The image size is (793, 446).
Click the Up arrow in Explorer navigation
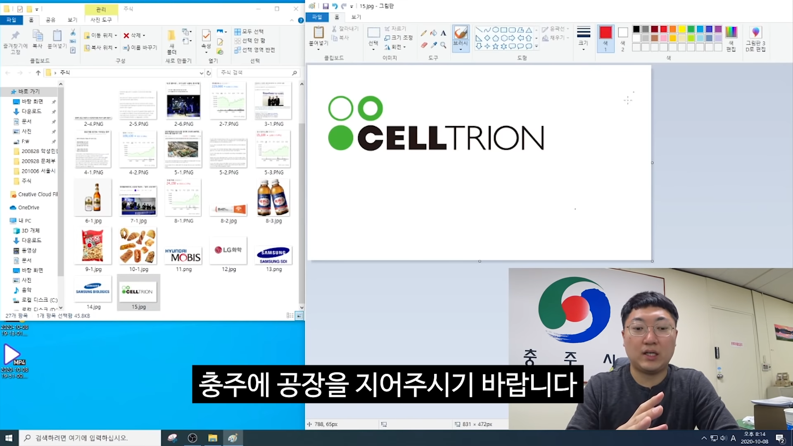[x=38, y=73]
